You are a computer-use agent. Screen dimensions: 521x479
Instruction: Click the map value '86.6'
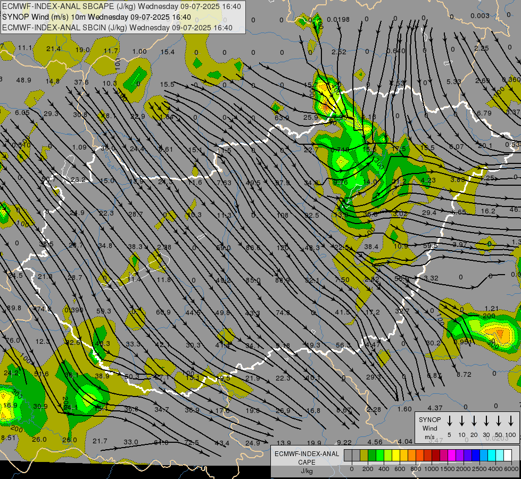[x=253, y=248]
